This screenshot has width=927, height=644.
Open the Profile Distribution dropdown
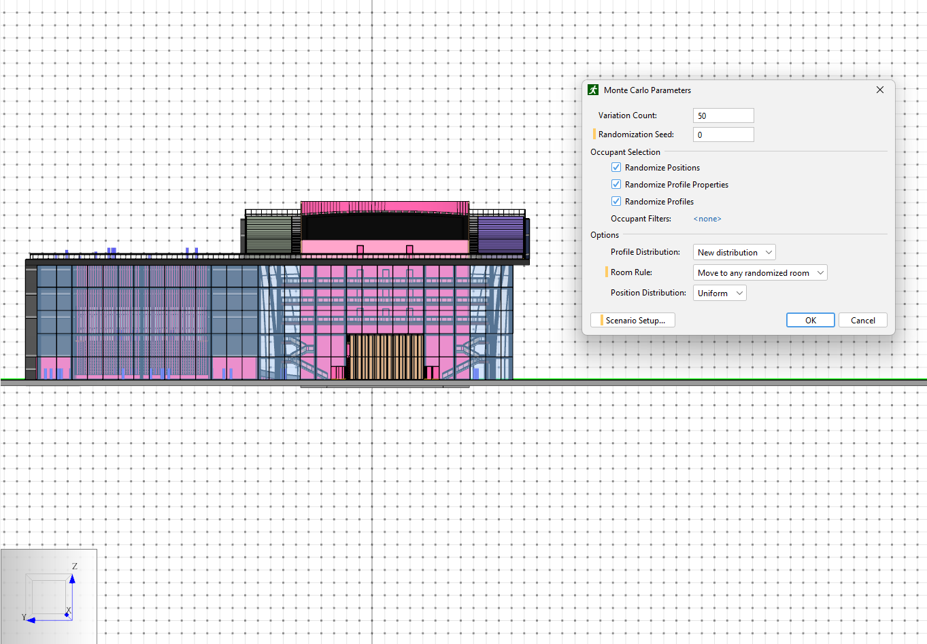(x=735, y=252)
